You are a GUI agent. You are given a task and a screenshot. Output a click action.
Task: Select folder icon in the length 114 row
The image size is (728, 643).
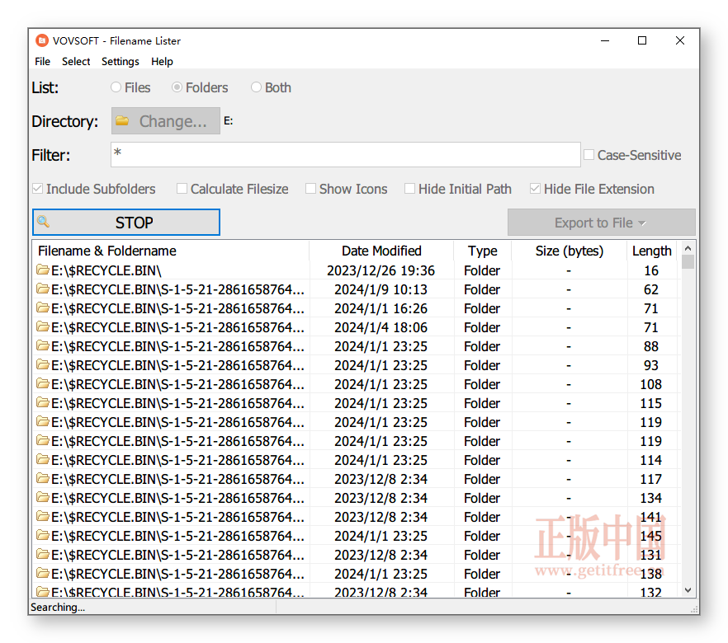[x=43, y=459]
